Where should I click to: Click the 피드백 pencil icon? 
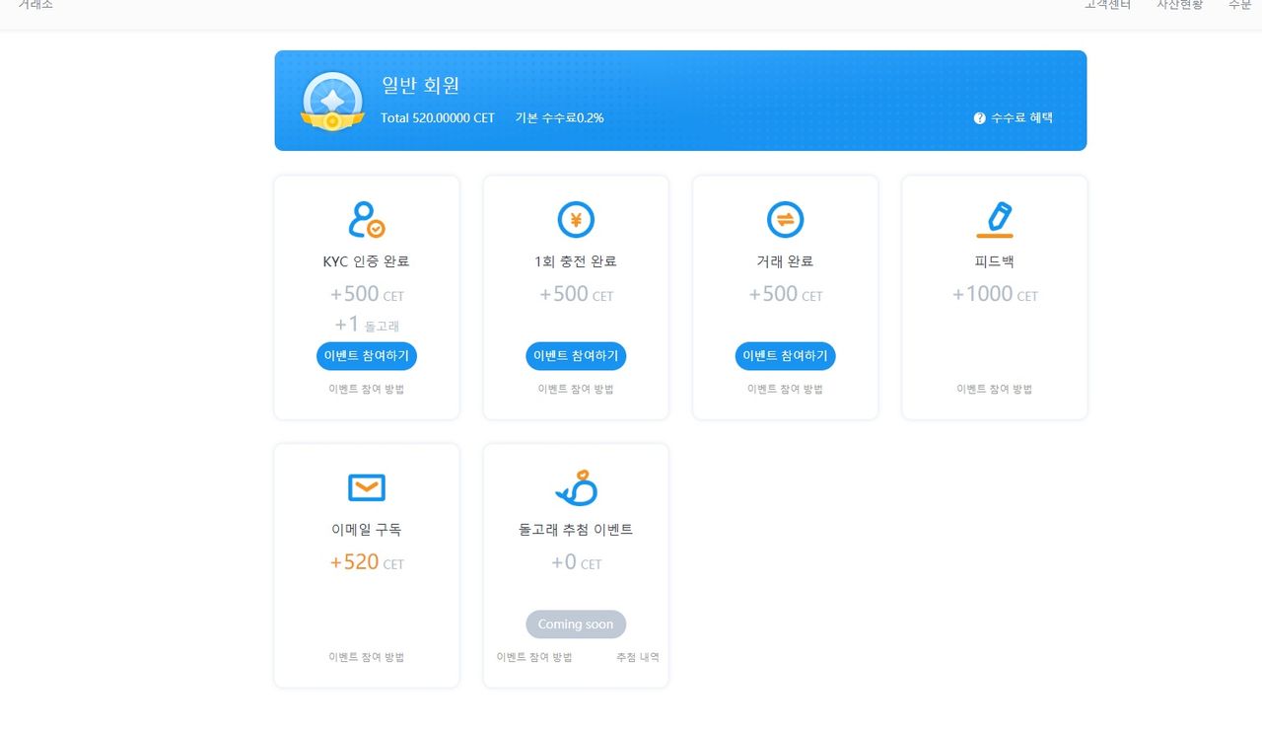coord(995,220)
